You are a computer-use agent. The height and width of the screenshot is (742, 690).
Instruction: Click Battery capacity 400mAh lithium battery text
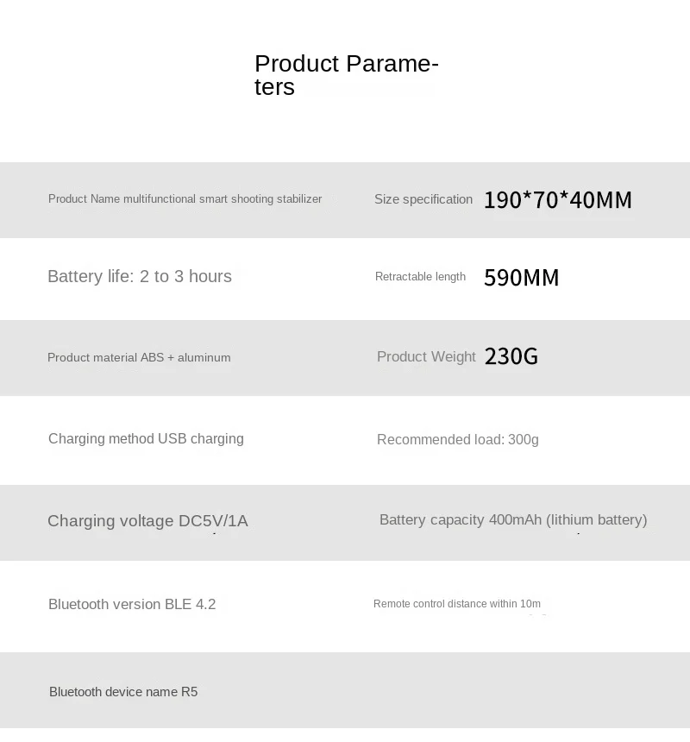[513, 519]
